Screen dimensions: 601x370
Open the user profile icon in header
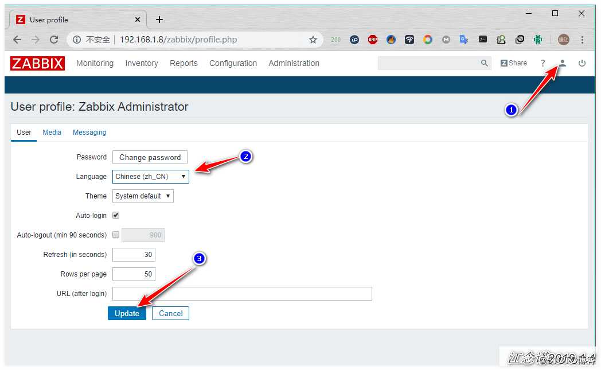tap(562, 63)
